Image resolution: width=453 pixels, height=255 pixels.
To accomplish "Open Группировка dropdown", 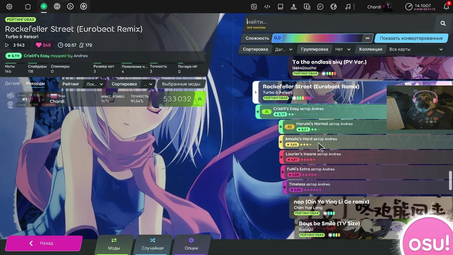I will [343, 49].
